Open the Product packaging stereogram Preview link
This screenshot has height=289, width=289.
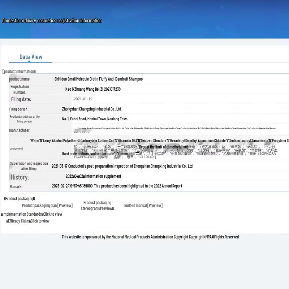point(97,205)
